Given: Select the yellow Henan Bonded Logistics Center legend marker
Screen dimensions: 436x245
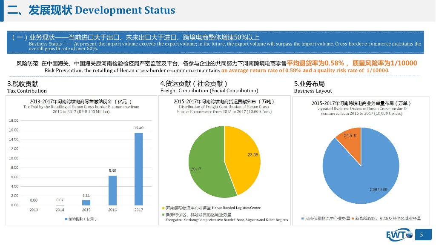Looking at the screenshot, I should 163,208.
